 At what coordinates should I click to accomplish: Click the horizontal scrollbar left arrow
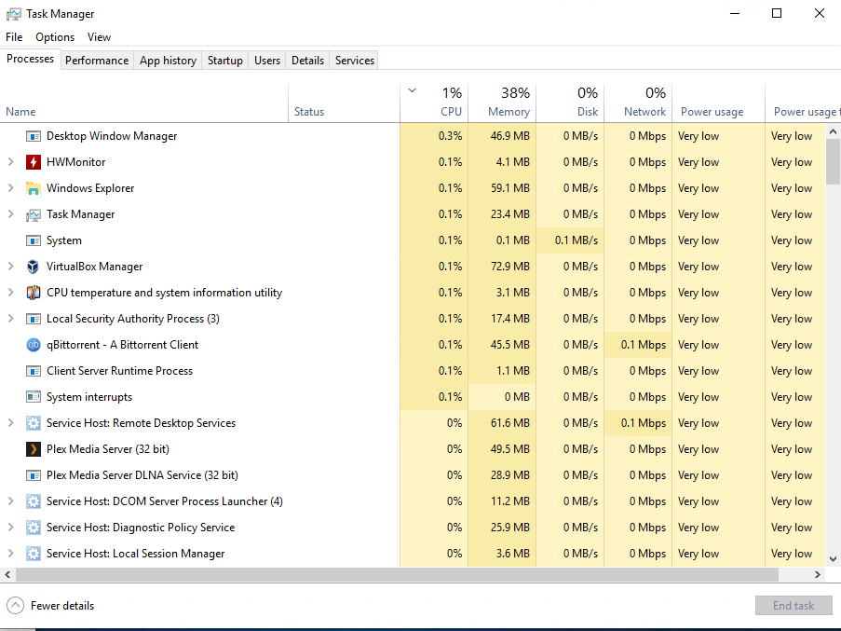(7, 575)
